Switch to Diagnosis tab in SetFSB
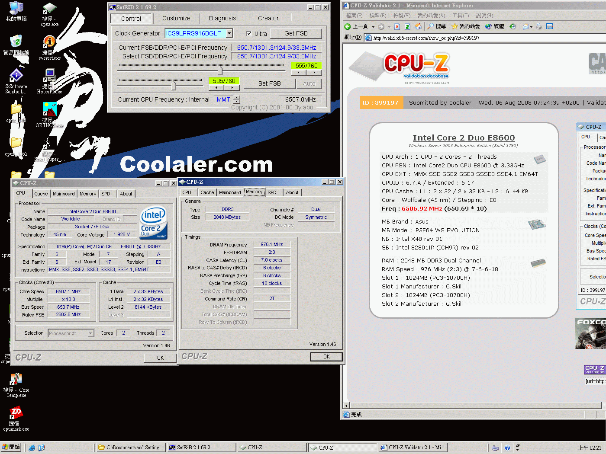 (222, 18)
